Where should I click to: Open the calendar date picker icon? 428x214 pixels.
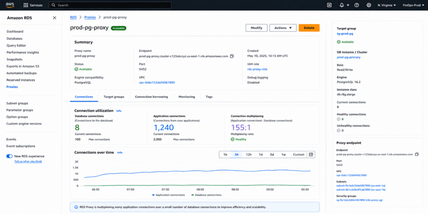311,155
